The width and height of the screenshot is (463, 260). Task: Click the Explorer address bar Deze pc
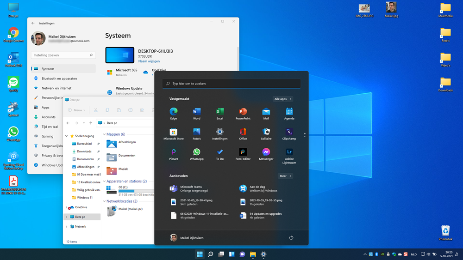pos(125,123)
